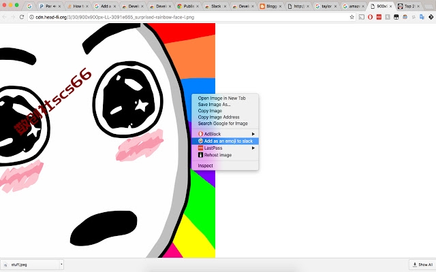Select Open Image in New Tab

click(x=221, y=98)
